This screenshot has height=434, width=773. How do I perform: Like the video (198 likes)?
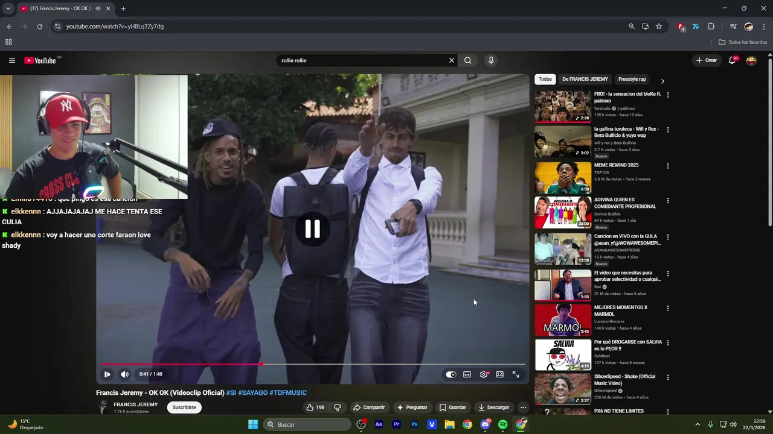click(315, 407)
